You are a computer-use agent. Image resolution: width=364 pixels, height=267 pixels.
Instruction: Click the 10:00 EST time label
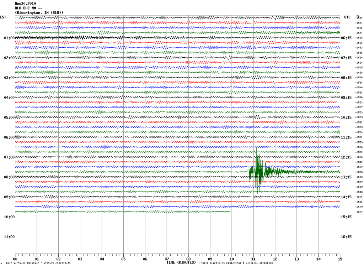(x=9, y=217)
